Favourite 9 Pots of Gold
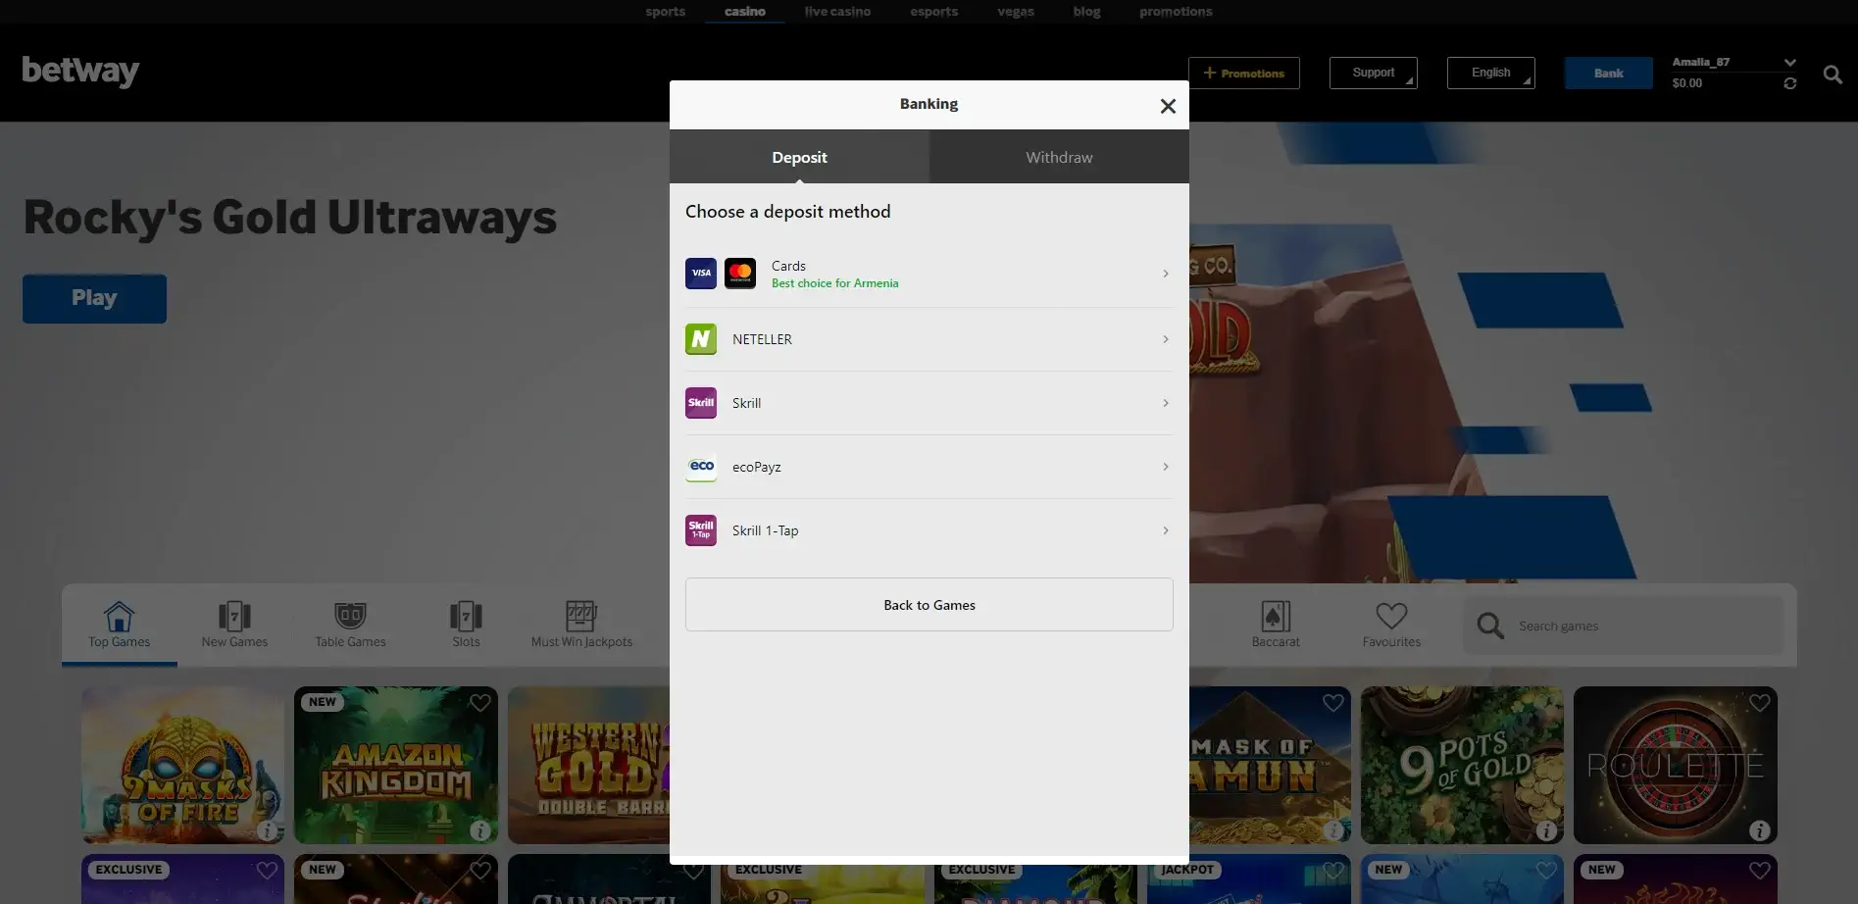The height and width of the screenshot is (904, 1858). [x=1545, y=703]
